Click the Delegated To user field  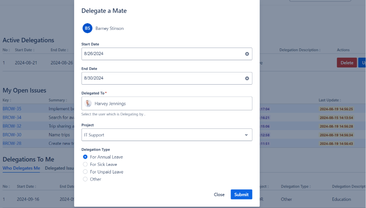coord(167,104)
